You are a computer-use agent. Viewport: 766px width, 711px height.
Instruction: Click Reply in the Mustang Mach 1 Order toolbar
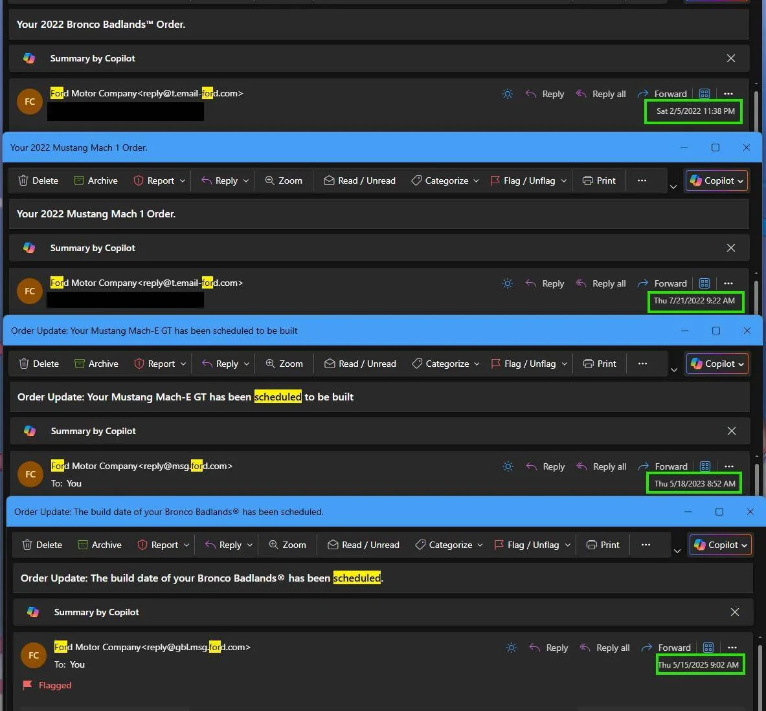click(220, 180)
